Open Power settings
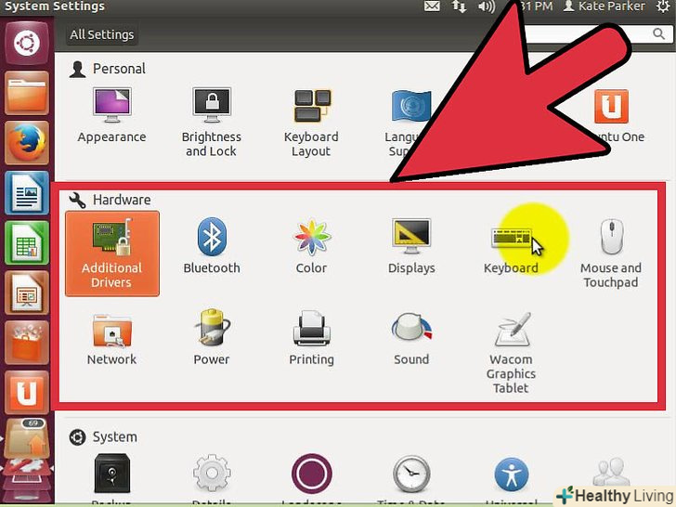Viewport: 676px width, 507px height. [212, 337]
